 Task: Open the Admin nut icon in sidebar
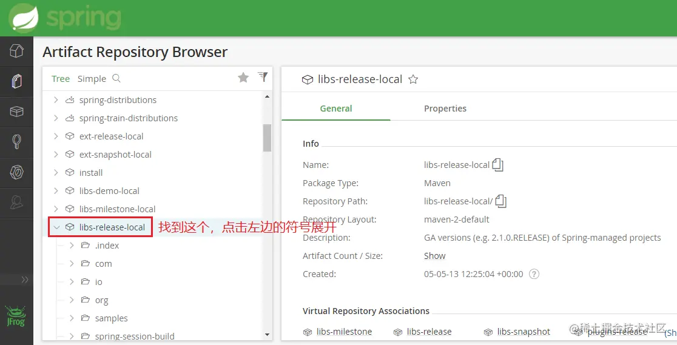tap(16, 172)
